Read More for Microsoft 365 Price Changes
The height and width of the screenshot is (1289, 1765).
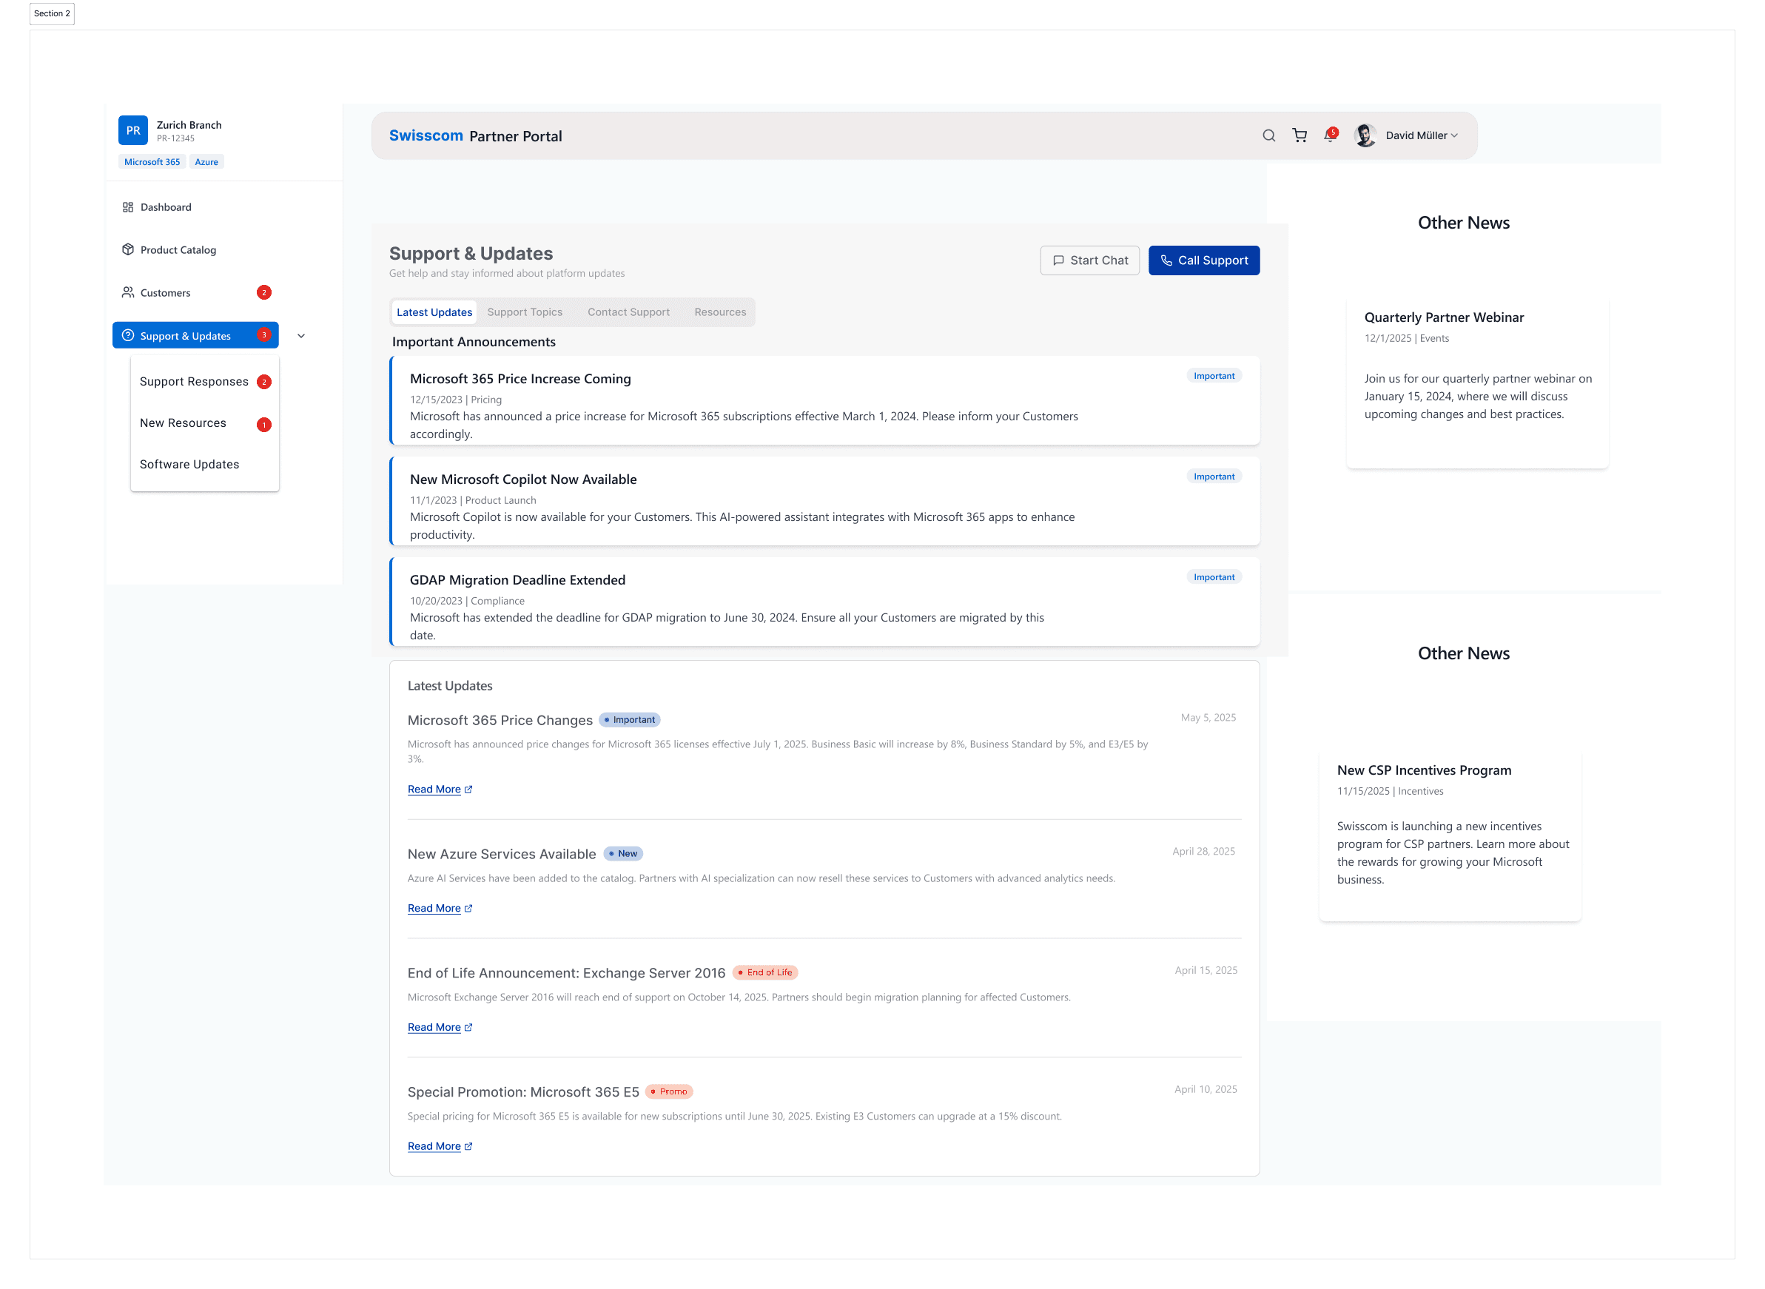click(x=434, y=790)
